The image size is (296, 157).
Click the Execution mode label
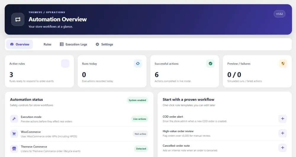(31, 117)
